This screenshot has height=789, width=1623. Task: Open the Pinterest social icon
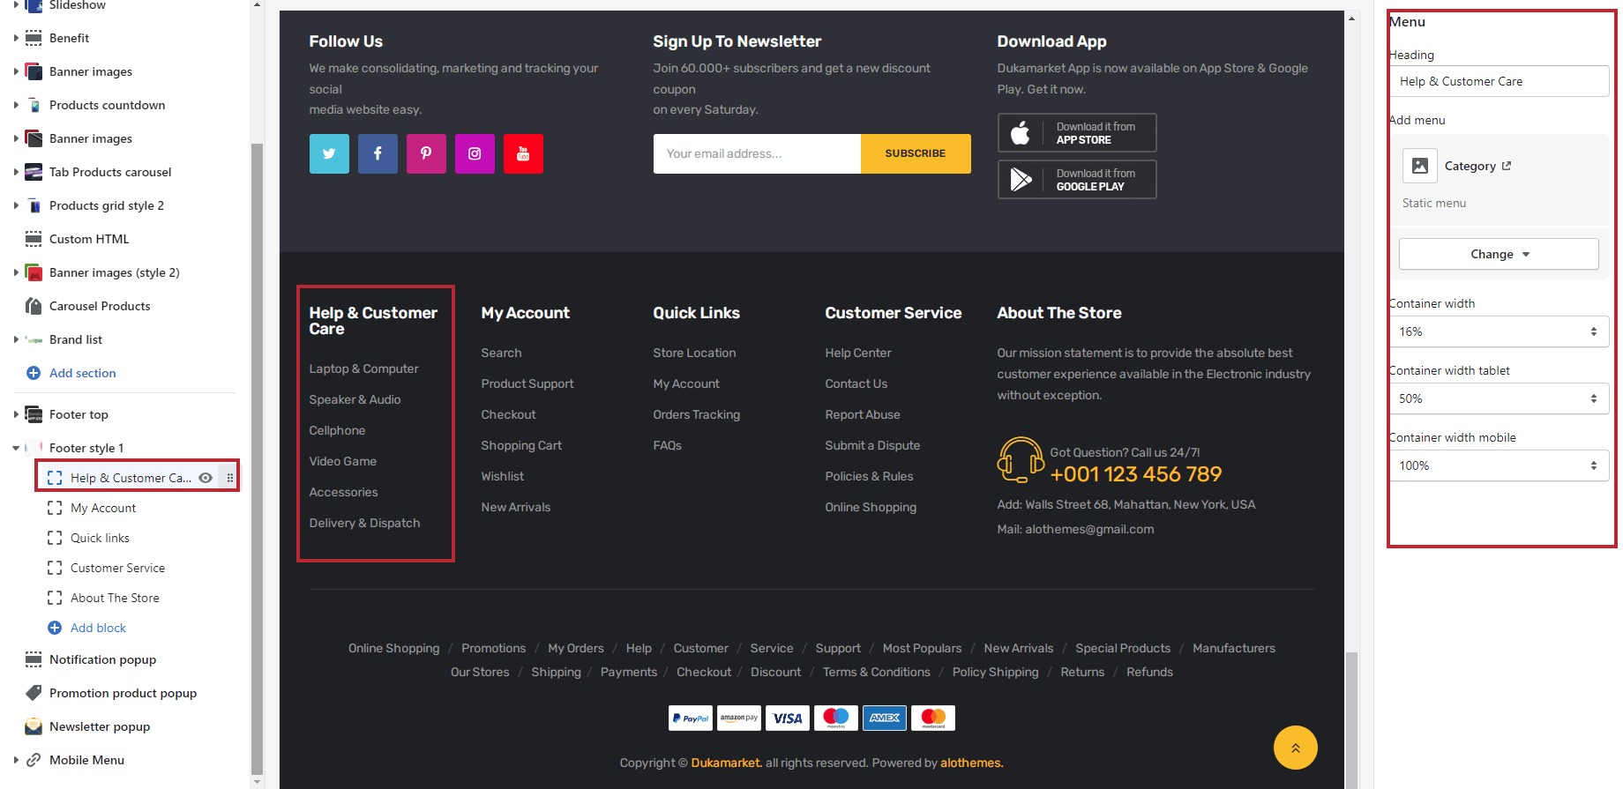point(426,153)
